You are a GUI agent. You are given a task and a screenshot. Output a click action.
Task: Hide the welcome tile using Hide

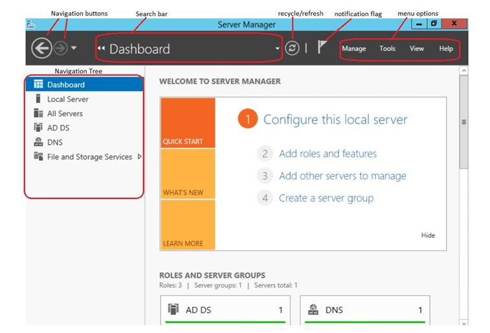click(428, 235)
